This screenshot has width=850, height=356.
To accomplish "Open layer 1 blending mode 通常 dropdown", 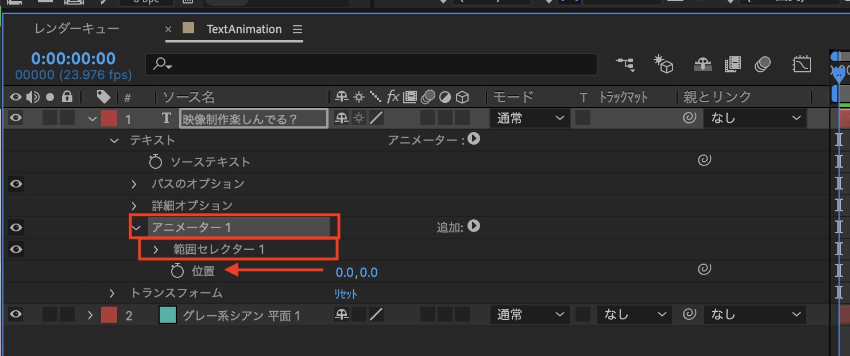I will pos(529,118).
